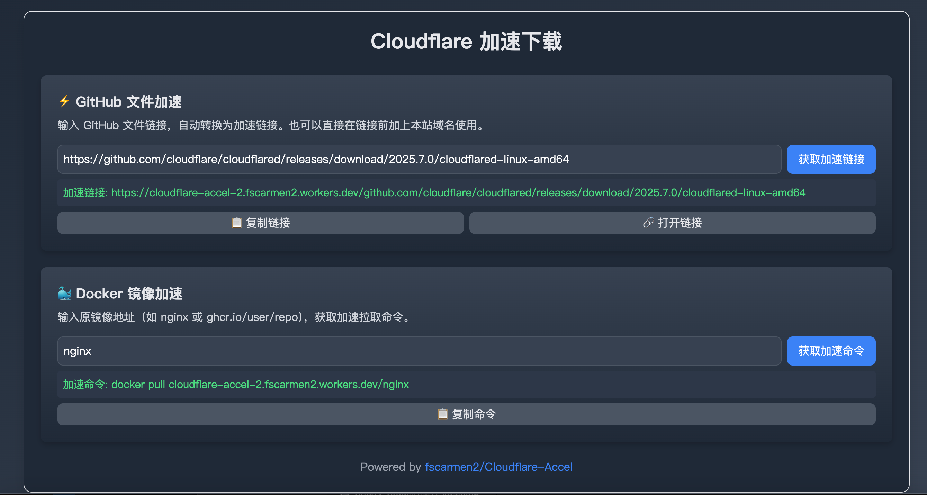The width and height of the screenshot is (927, 495).
Task: Click the Docker 镜像加速 heading text
Action: (x=129, y=294)
